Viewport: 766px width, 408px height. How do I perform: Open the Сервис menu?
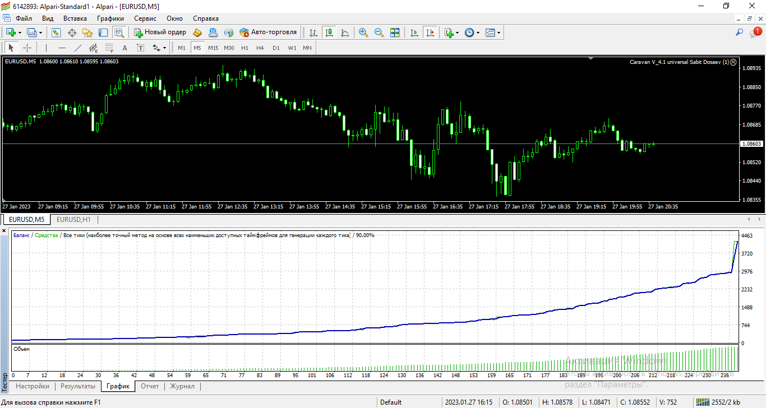pos(145,18)
